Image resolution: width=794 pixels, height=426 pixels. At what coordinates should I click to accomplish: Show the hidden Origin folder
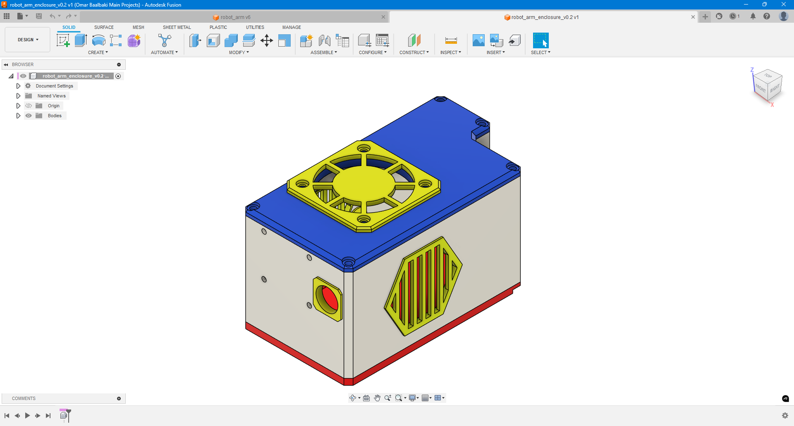[x=29, y=106]
